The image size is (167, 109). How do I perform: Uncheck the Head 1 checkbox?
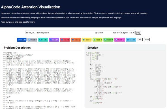pos(19,40)
